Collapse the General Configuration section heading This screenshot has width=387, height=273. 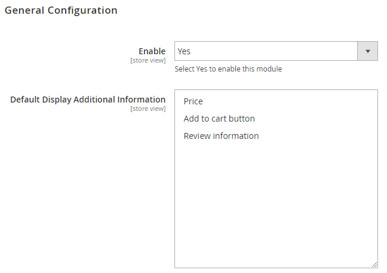pyautogui.click(x=61, y=10)
